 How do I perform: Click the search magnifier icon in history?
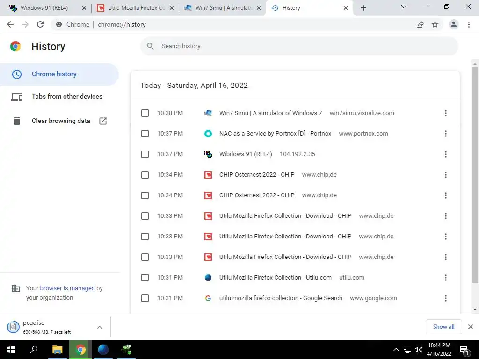pyautogui.click(x=150, y=46)
